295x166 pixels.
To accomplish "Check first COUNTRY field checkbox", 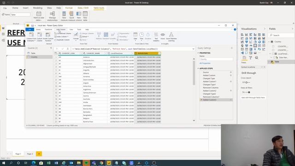I will click(x=273, y=46).
